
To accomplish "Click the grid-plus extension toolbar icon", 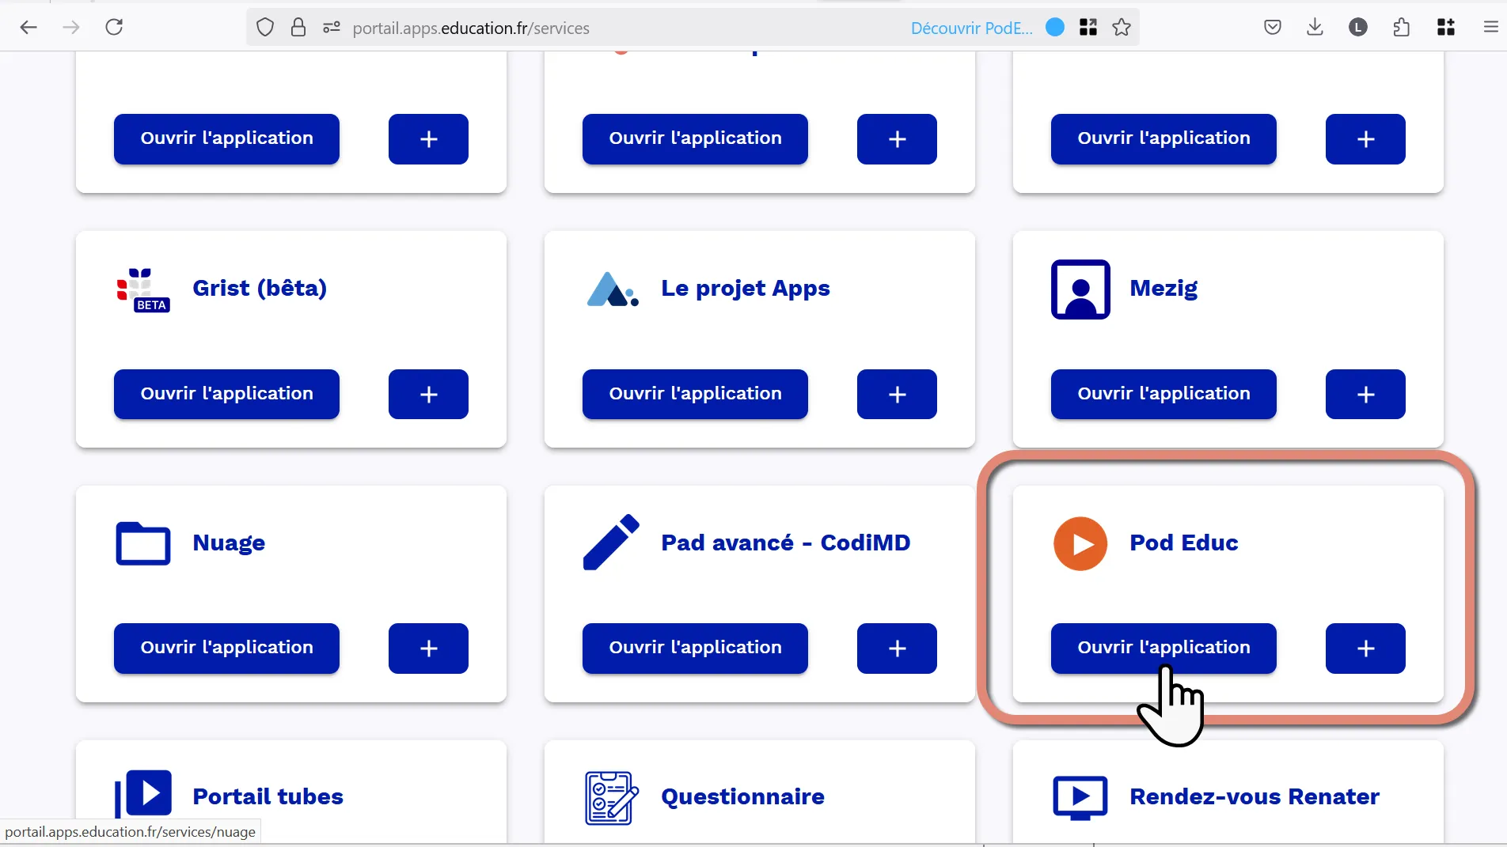I will 1446,28.
